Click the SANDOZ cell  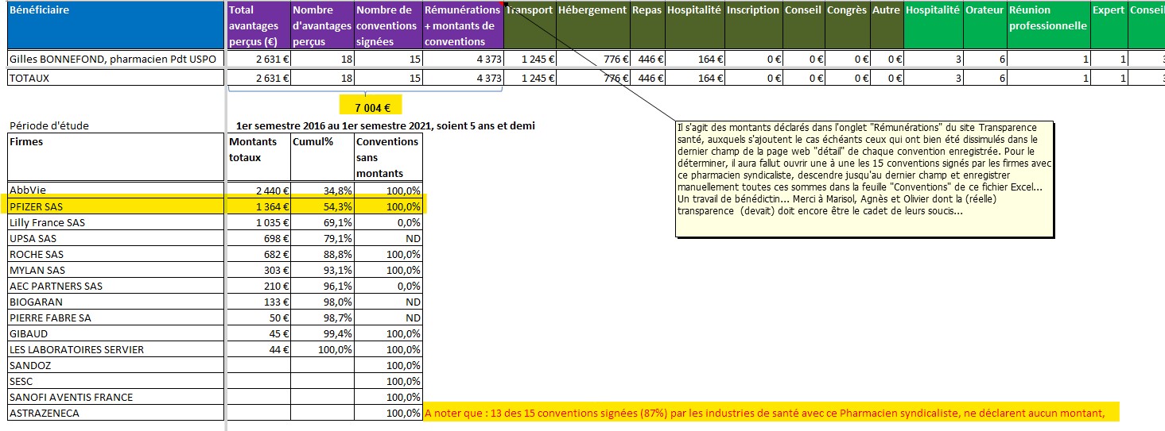[x=116, y=365]
